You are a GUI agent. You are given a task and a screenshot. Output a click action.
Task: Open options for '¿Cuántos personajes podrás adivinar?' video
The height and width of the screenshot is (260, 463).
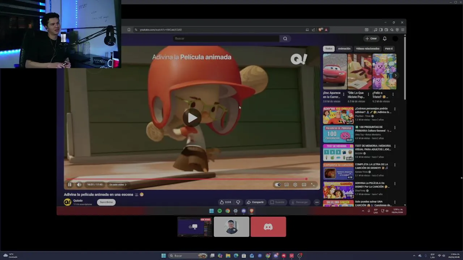coord(395,109)
